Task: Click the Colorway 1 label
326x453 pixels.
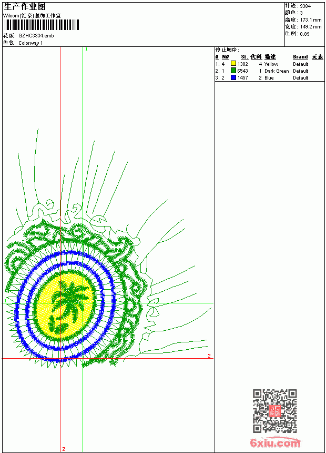Action: (30, 43)
